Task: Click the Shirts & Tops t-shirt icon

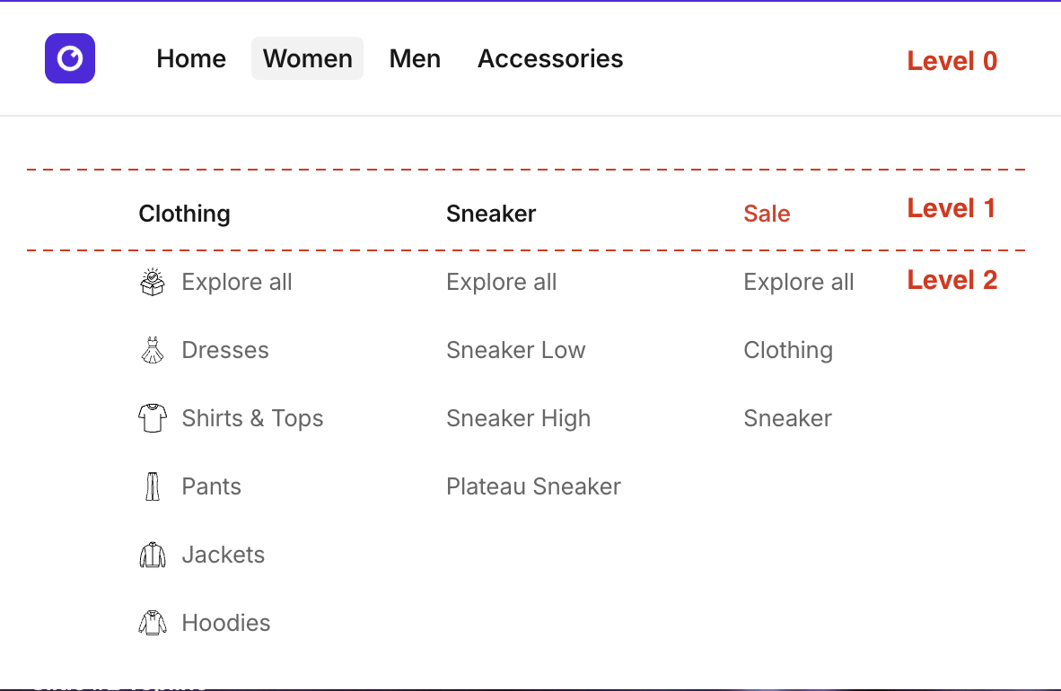Action: click(153, 418)
